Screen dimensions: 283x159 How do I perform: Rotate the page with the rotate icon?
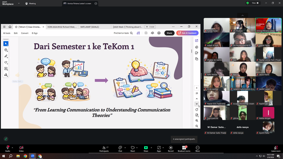pos(197,110)
